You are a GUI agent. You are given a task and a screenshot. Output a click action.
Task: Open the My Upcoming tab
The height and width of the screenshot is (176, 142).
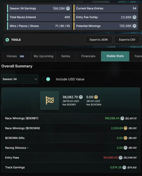[x=43, y=56]
